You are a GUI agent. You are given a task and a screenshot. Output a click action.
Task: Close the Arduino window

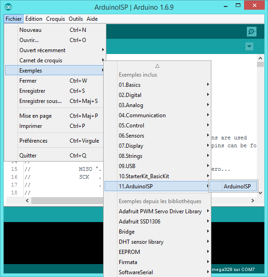tap(255, 6)
